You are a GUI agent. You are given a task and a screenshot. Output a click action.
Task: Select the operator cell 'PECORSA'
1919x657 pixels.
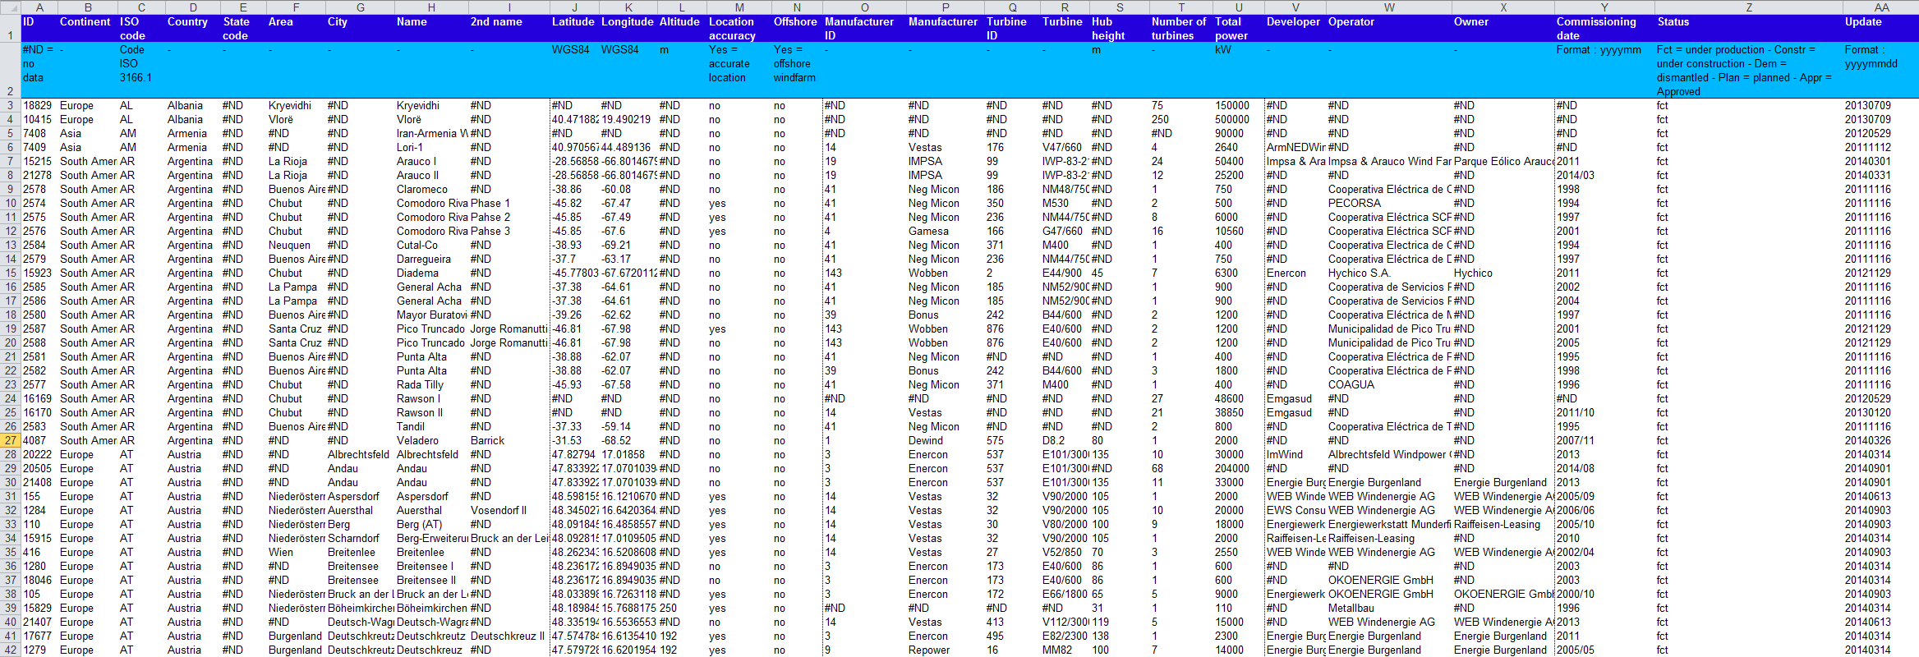click(x=1389, y=203)
